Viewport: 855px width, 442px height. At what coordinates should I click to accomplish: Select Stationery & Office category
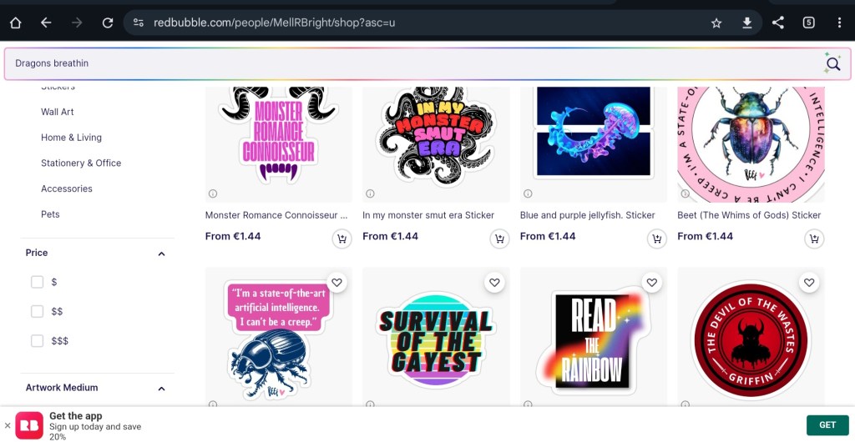pyautogui.click(x=81, y=163)
